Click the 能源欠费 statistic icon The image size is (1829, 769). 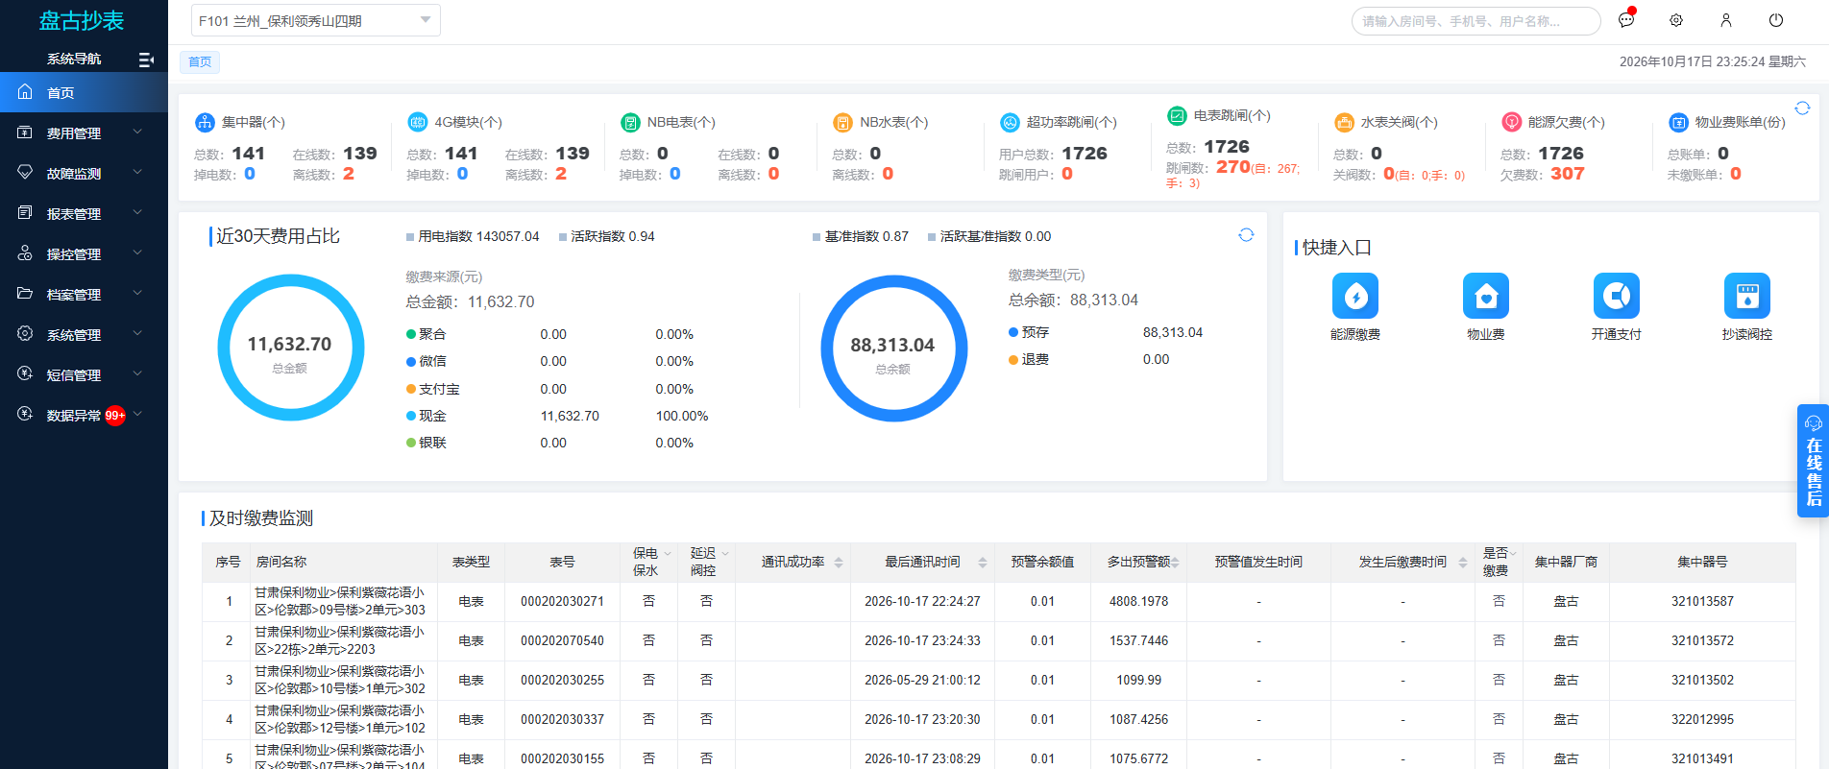(x=1511, y=122)
